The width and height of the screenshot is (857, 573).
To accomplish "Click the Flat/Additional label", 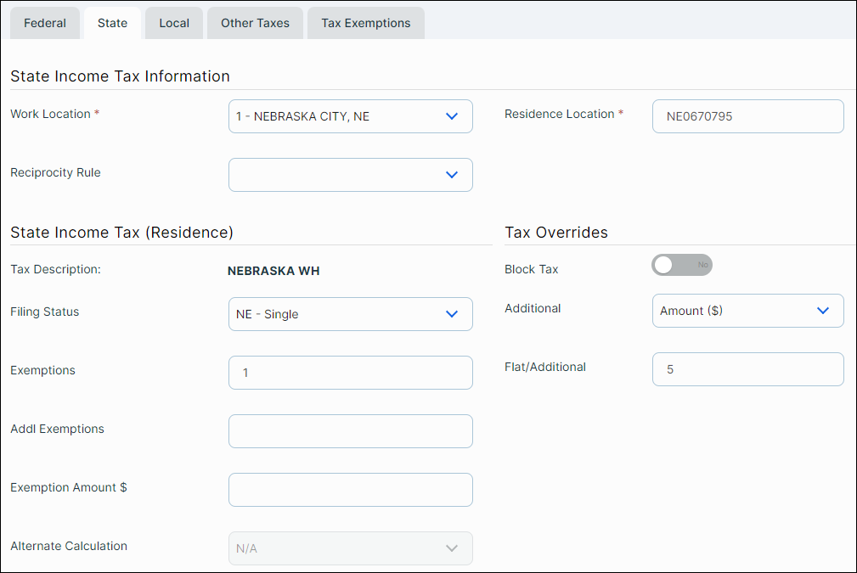I will [x=545, y=367].
